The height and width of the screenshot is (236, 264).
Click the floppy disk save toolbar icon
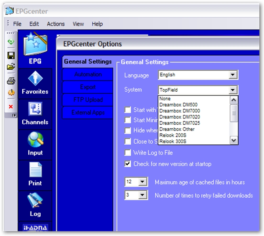pyautogui.click(x=11, y=55)
